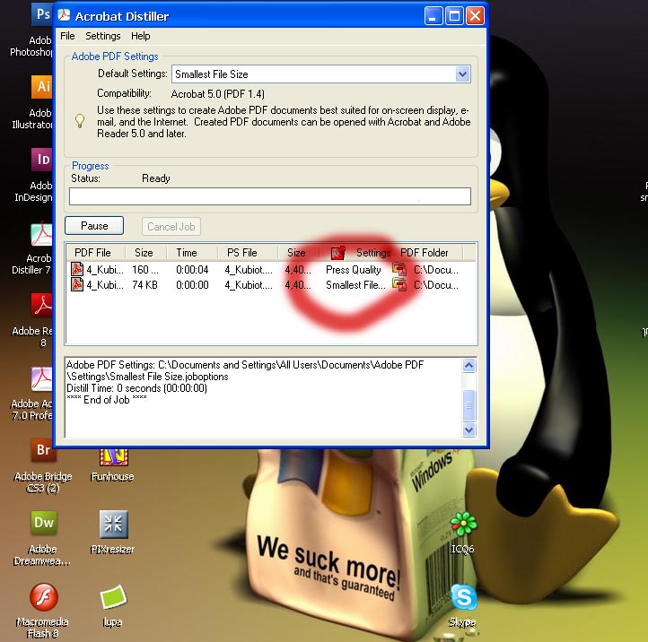This screenshot has width=648, height=642.
Task: Open Adobe Photoshop desktop shortcut
Action: click(41, 14)
